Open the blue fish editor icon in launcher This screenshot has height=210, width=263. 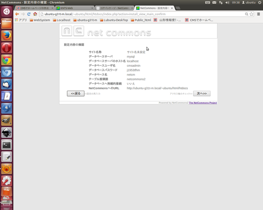(x=6, y=108)
